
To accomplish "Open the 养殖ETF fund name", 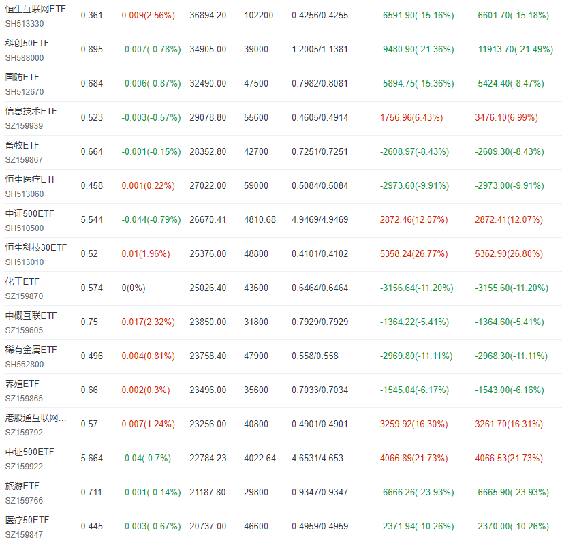I will (x=22, y=384).
